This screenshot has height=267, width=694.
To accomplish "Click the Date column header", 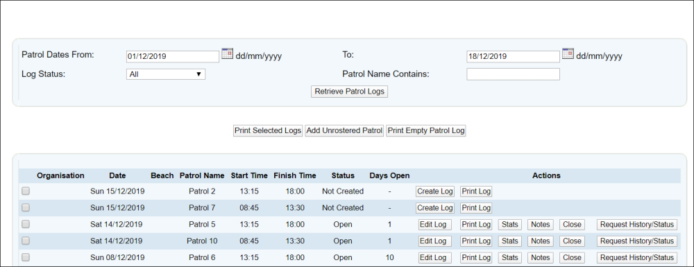I will pos(117,175).
